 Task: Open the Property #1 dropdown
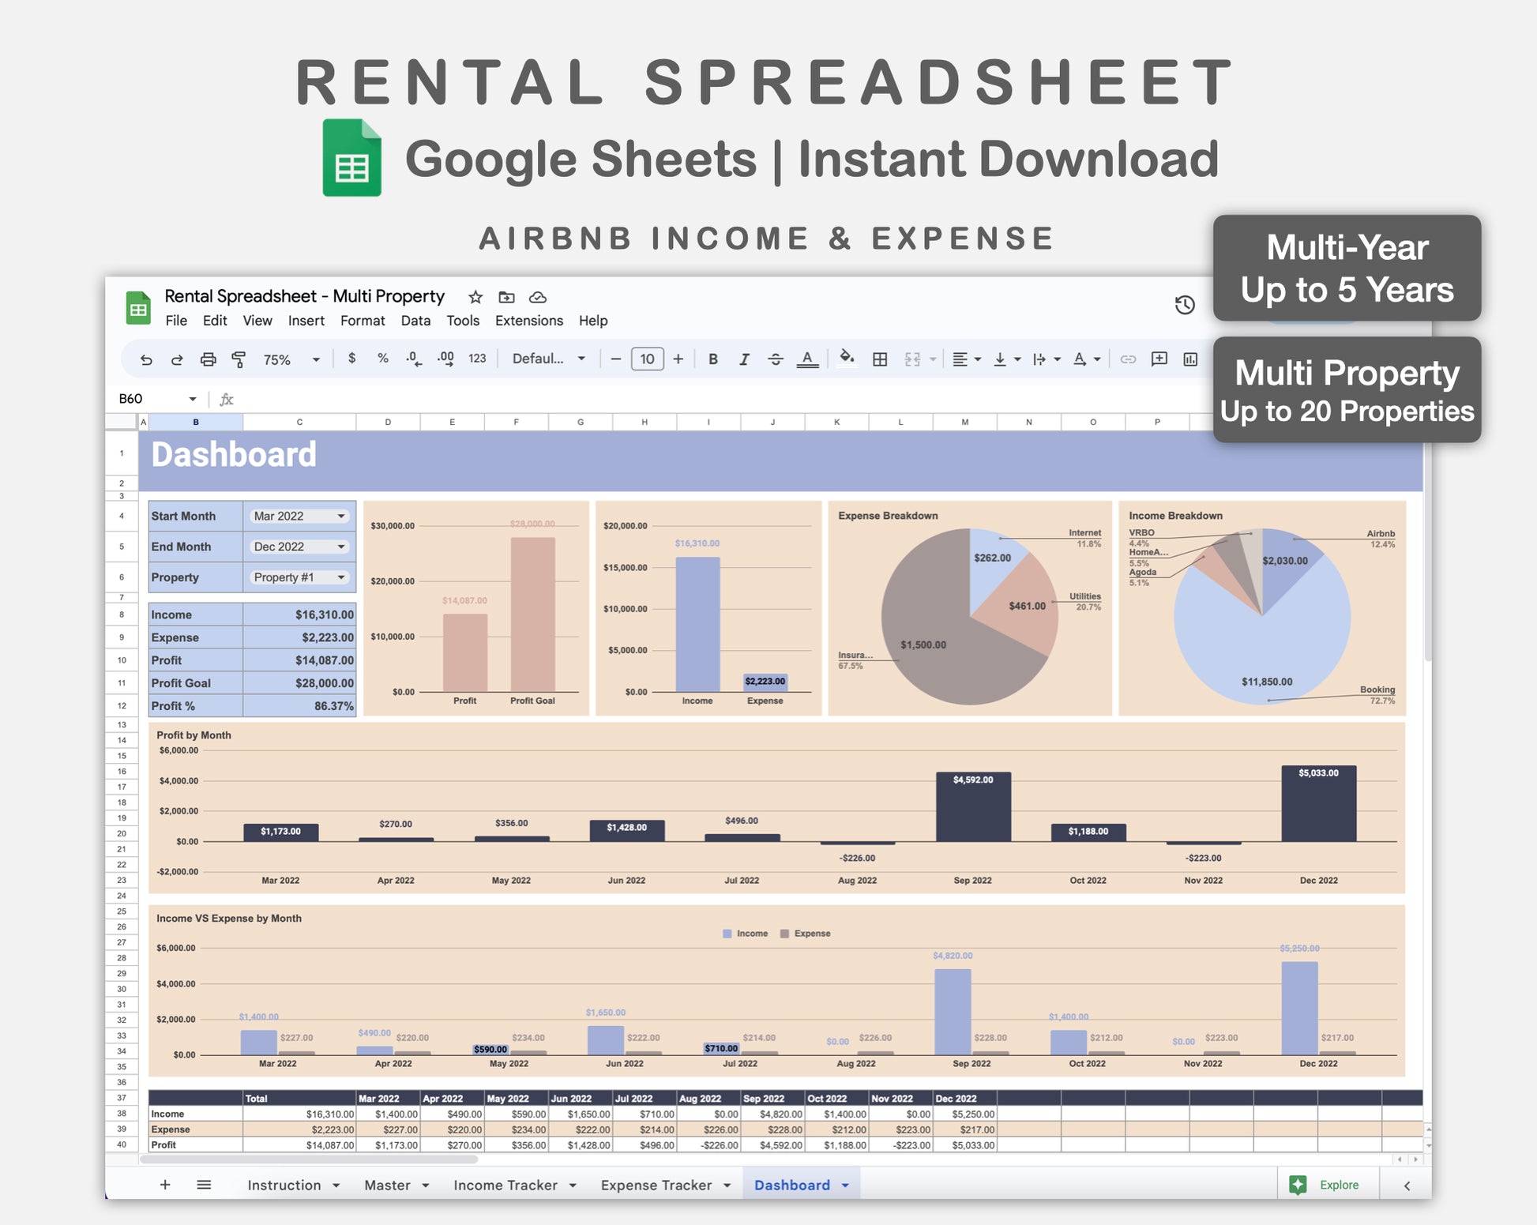(x=299, y=577)
